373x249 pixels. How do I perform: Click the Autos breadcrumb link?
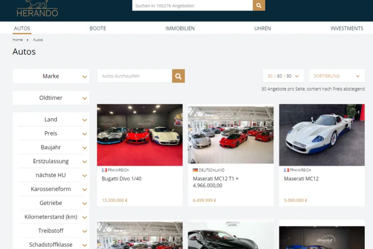tap(38, 40)
